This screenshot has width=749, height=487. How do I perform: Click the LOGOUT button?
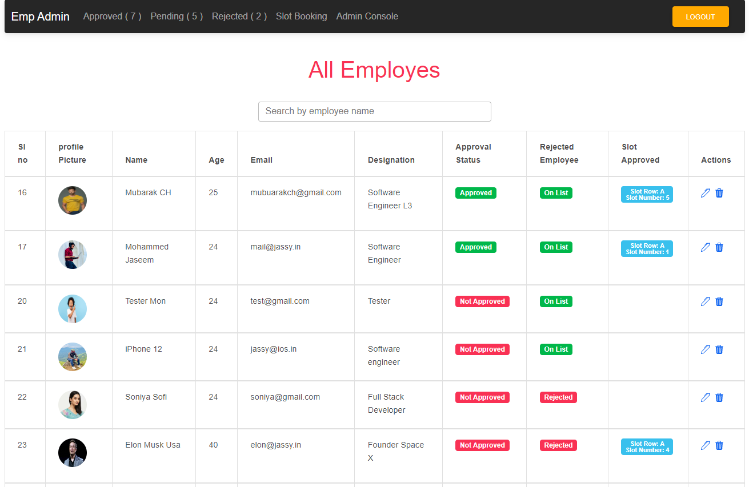[x=700, y=17]
